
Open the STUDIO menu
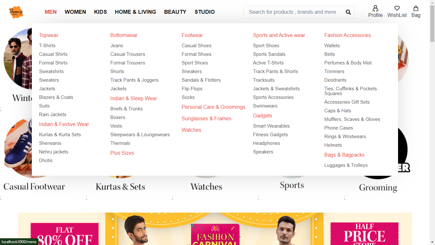pos(205,12)
